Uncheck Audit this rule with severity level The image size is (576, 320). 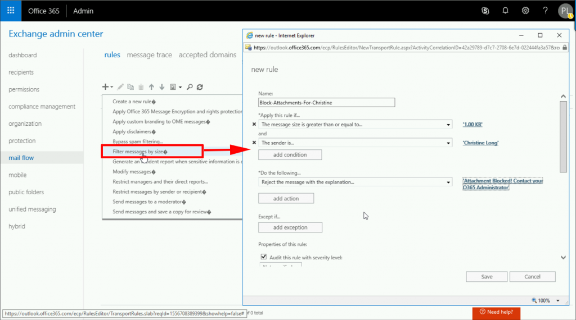click(x=263, y=257)
